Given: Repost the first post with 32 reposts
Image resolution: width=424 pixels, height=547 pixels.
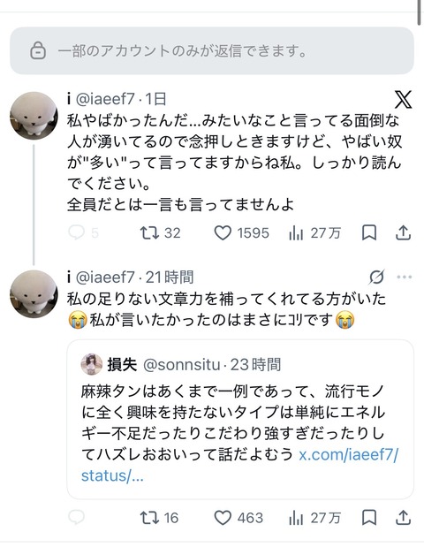Looking at the screenshot, I should [160, 232].
